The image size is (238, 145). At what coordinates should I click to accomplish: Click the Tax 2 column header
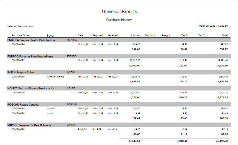tap(201, 35)
